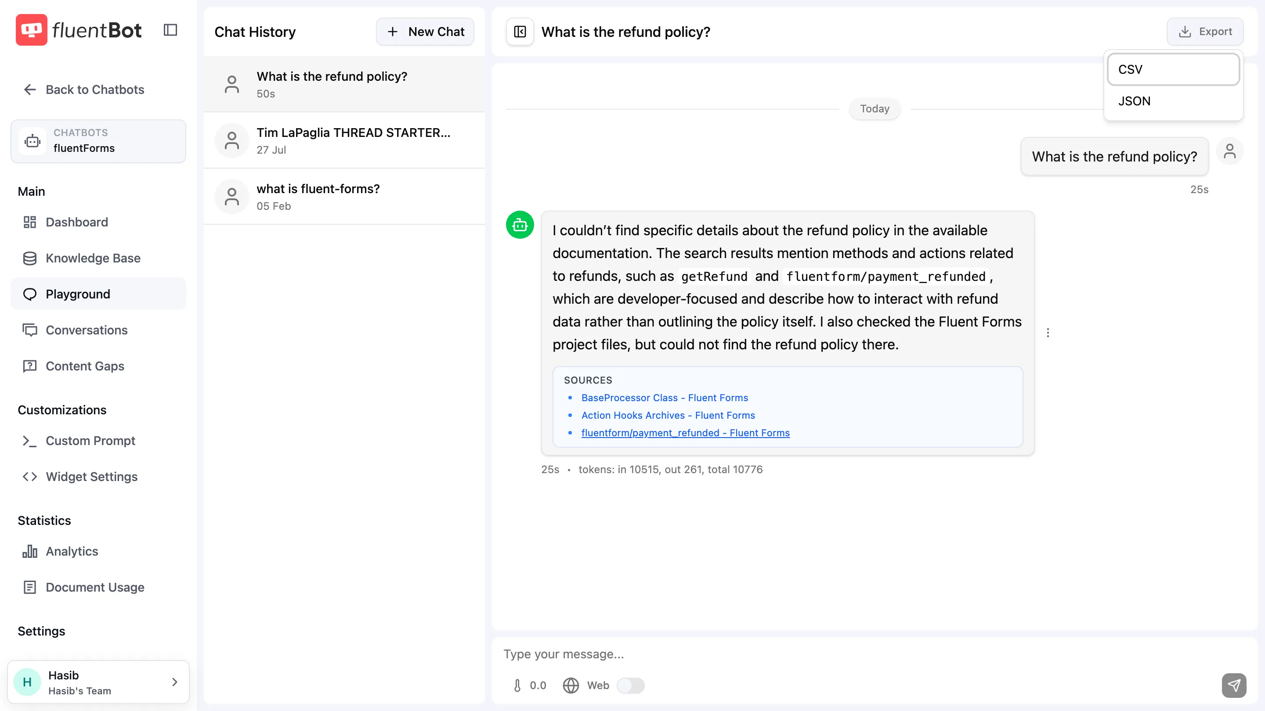Adjust temperature thermometer setting 0.0
Image resolution: width=1265 pixels, height=711 pixels.
529,686
